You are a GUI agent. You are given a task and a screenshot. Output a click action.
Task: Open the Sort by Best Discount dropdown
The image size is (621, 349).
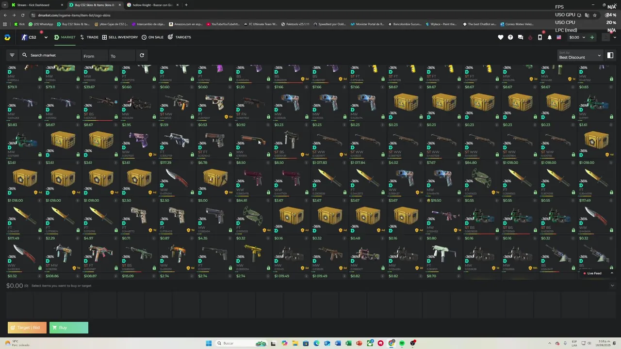point(580,55)
